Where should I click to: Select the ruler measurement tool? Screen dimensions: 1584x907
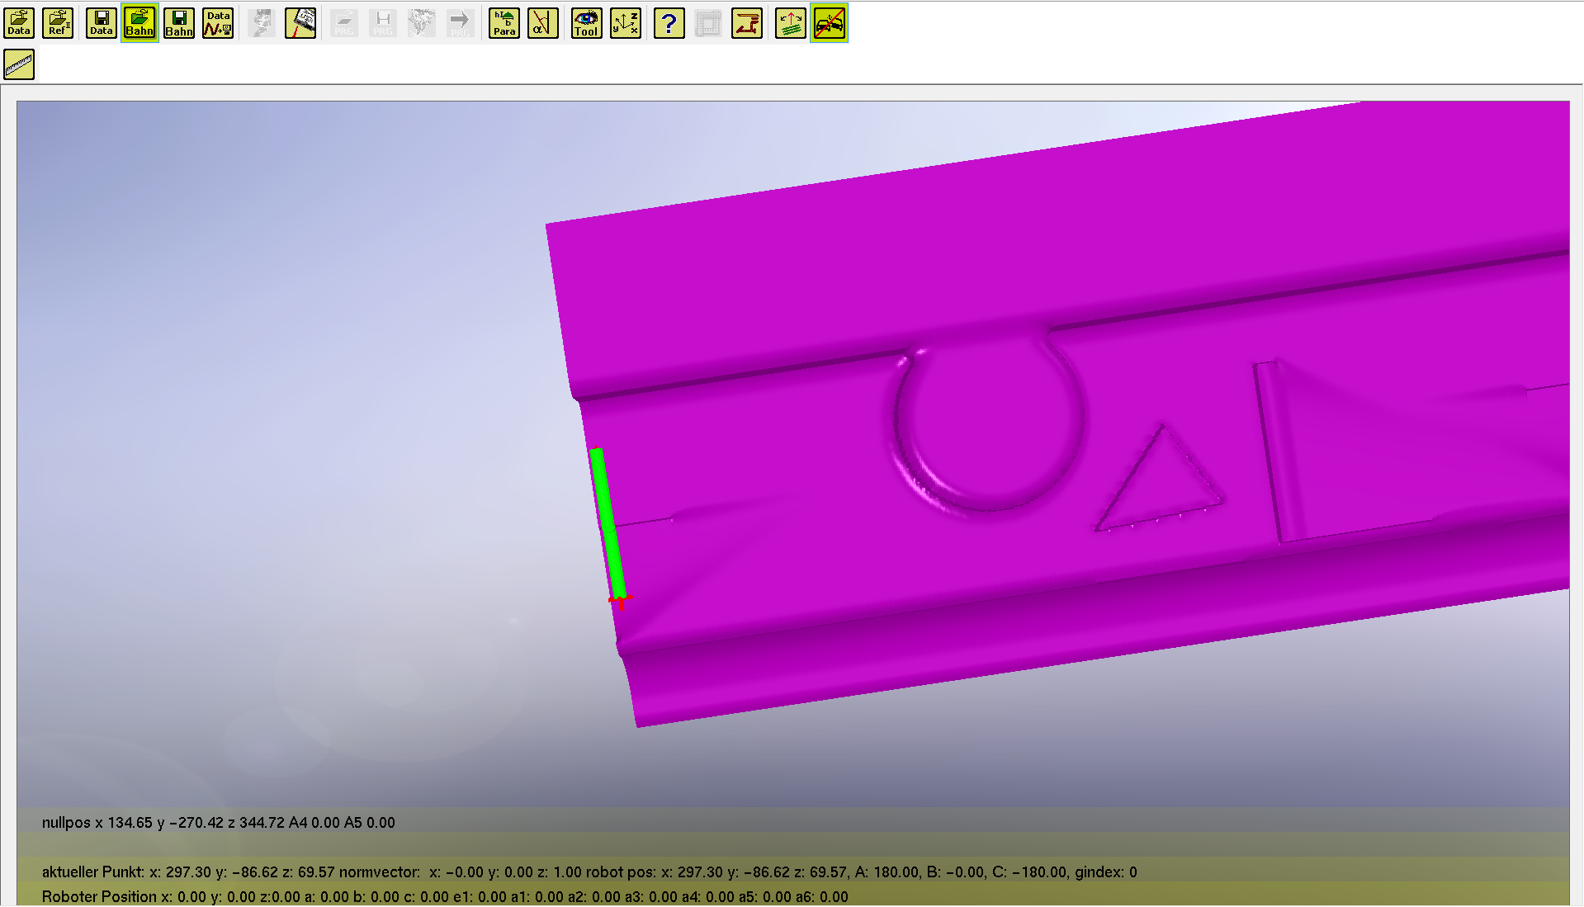(19, 64)
